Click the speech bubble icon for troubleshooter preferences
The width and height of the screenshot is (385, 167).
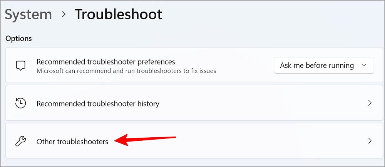click(x=20, y=66)
